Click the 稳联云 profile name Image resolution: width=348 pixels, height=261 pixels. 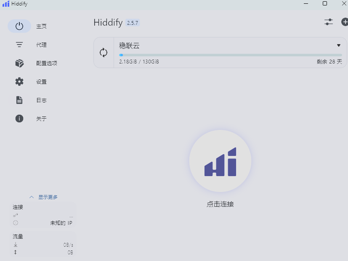coord(129,46)
